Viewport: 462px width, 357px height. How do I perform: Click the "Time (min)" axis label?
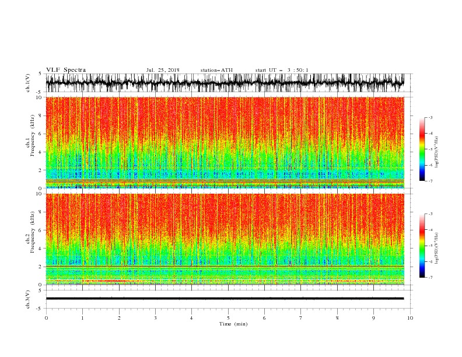pos(233,324)
